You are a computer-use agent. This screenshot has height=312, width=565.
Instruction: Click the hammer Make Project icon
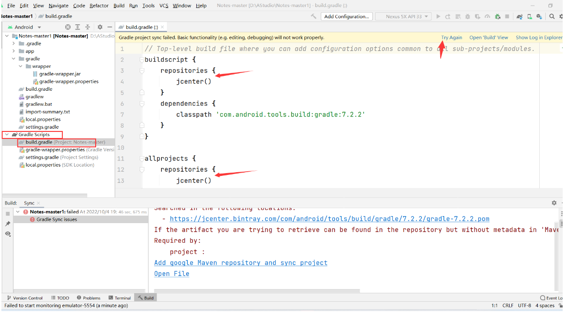tap(314, 16)
